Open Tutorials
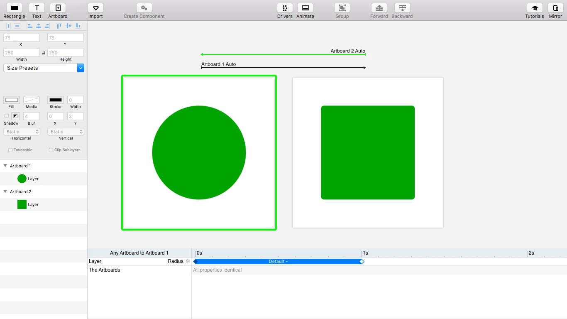 click(x=535, y=8)
